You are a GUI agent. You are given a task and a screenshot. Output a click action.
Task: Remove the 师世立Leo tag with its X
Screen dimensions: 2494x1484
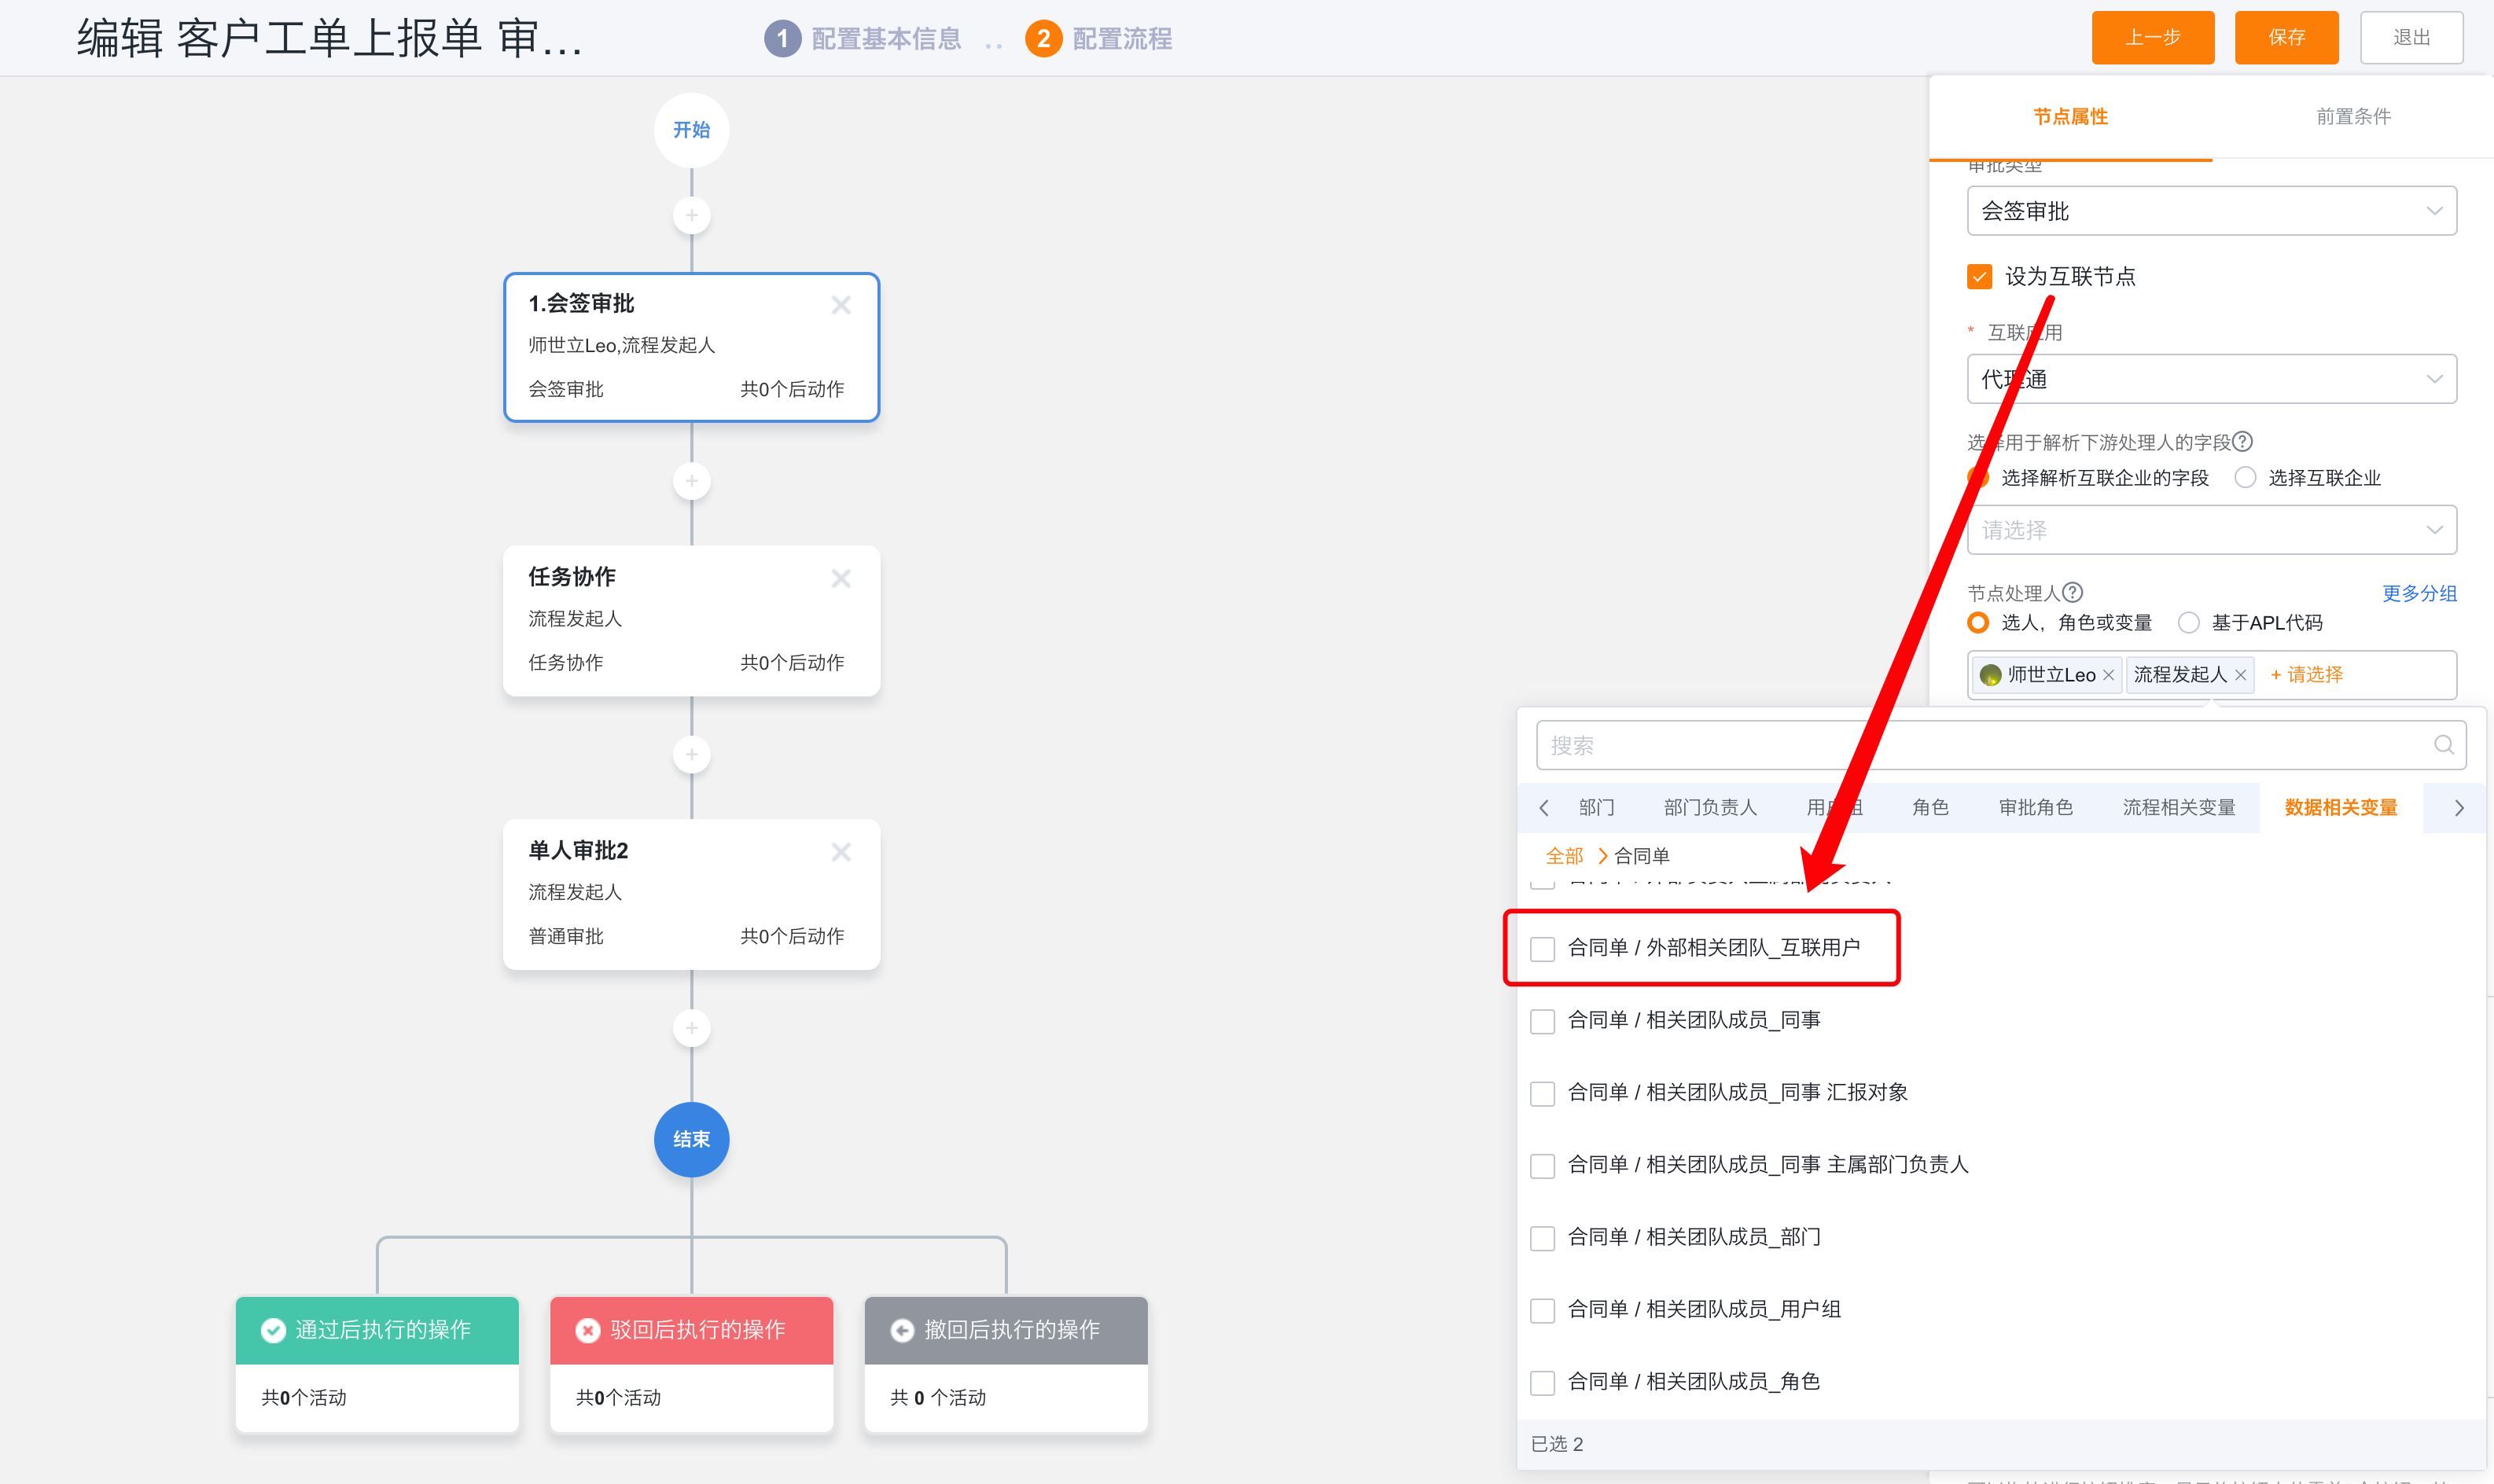point(2108,675)
